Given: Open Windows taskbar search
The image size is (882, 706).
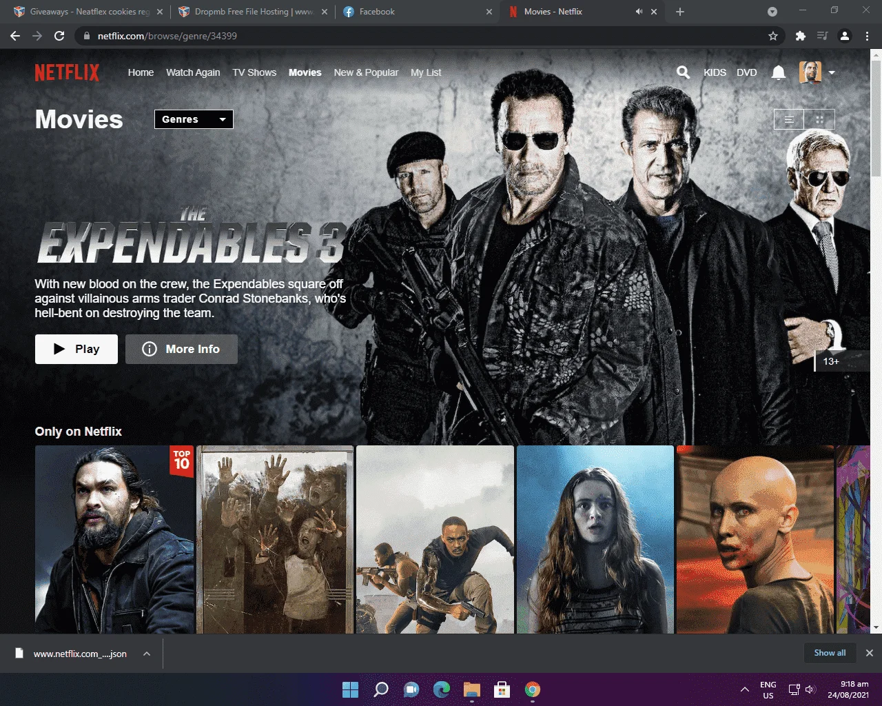Looking at the screenshot, I should pyautogui.click(x=380, y=689).
